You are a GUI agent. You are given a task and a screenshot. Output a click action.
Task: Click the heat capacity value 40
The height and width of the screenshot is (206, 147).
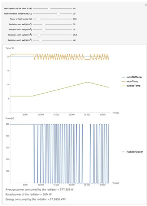pyautogui.click(x=74, y=8)
